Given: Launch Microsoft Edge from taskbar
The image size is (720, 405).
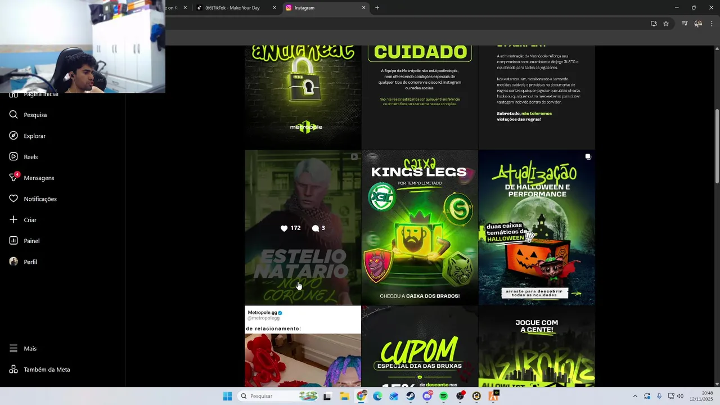Looking at the screenshot, I should [x=377, y=396].
